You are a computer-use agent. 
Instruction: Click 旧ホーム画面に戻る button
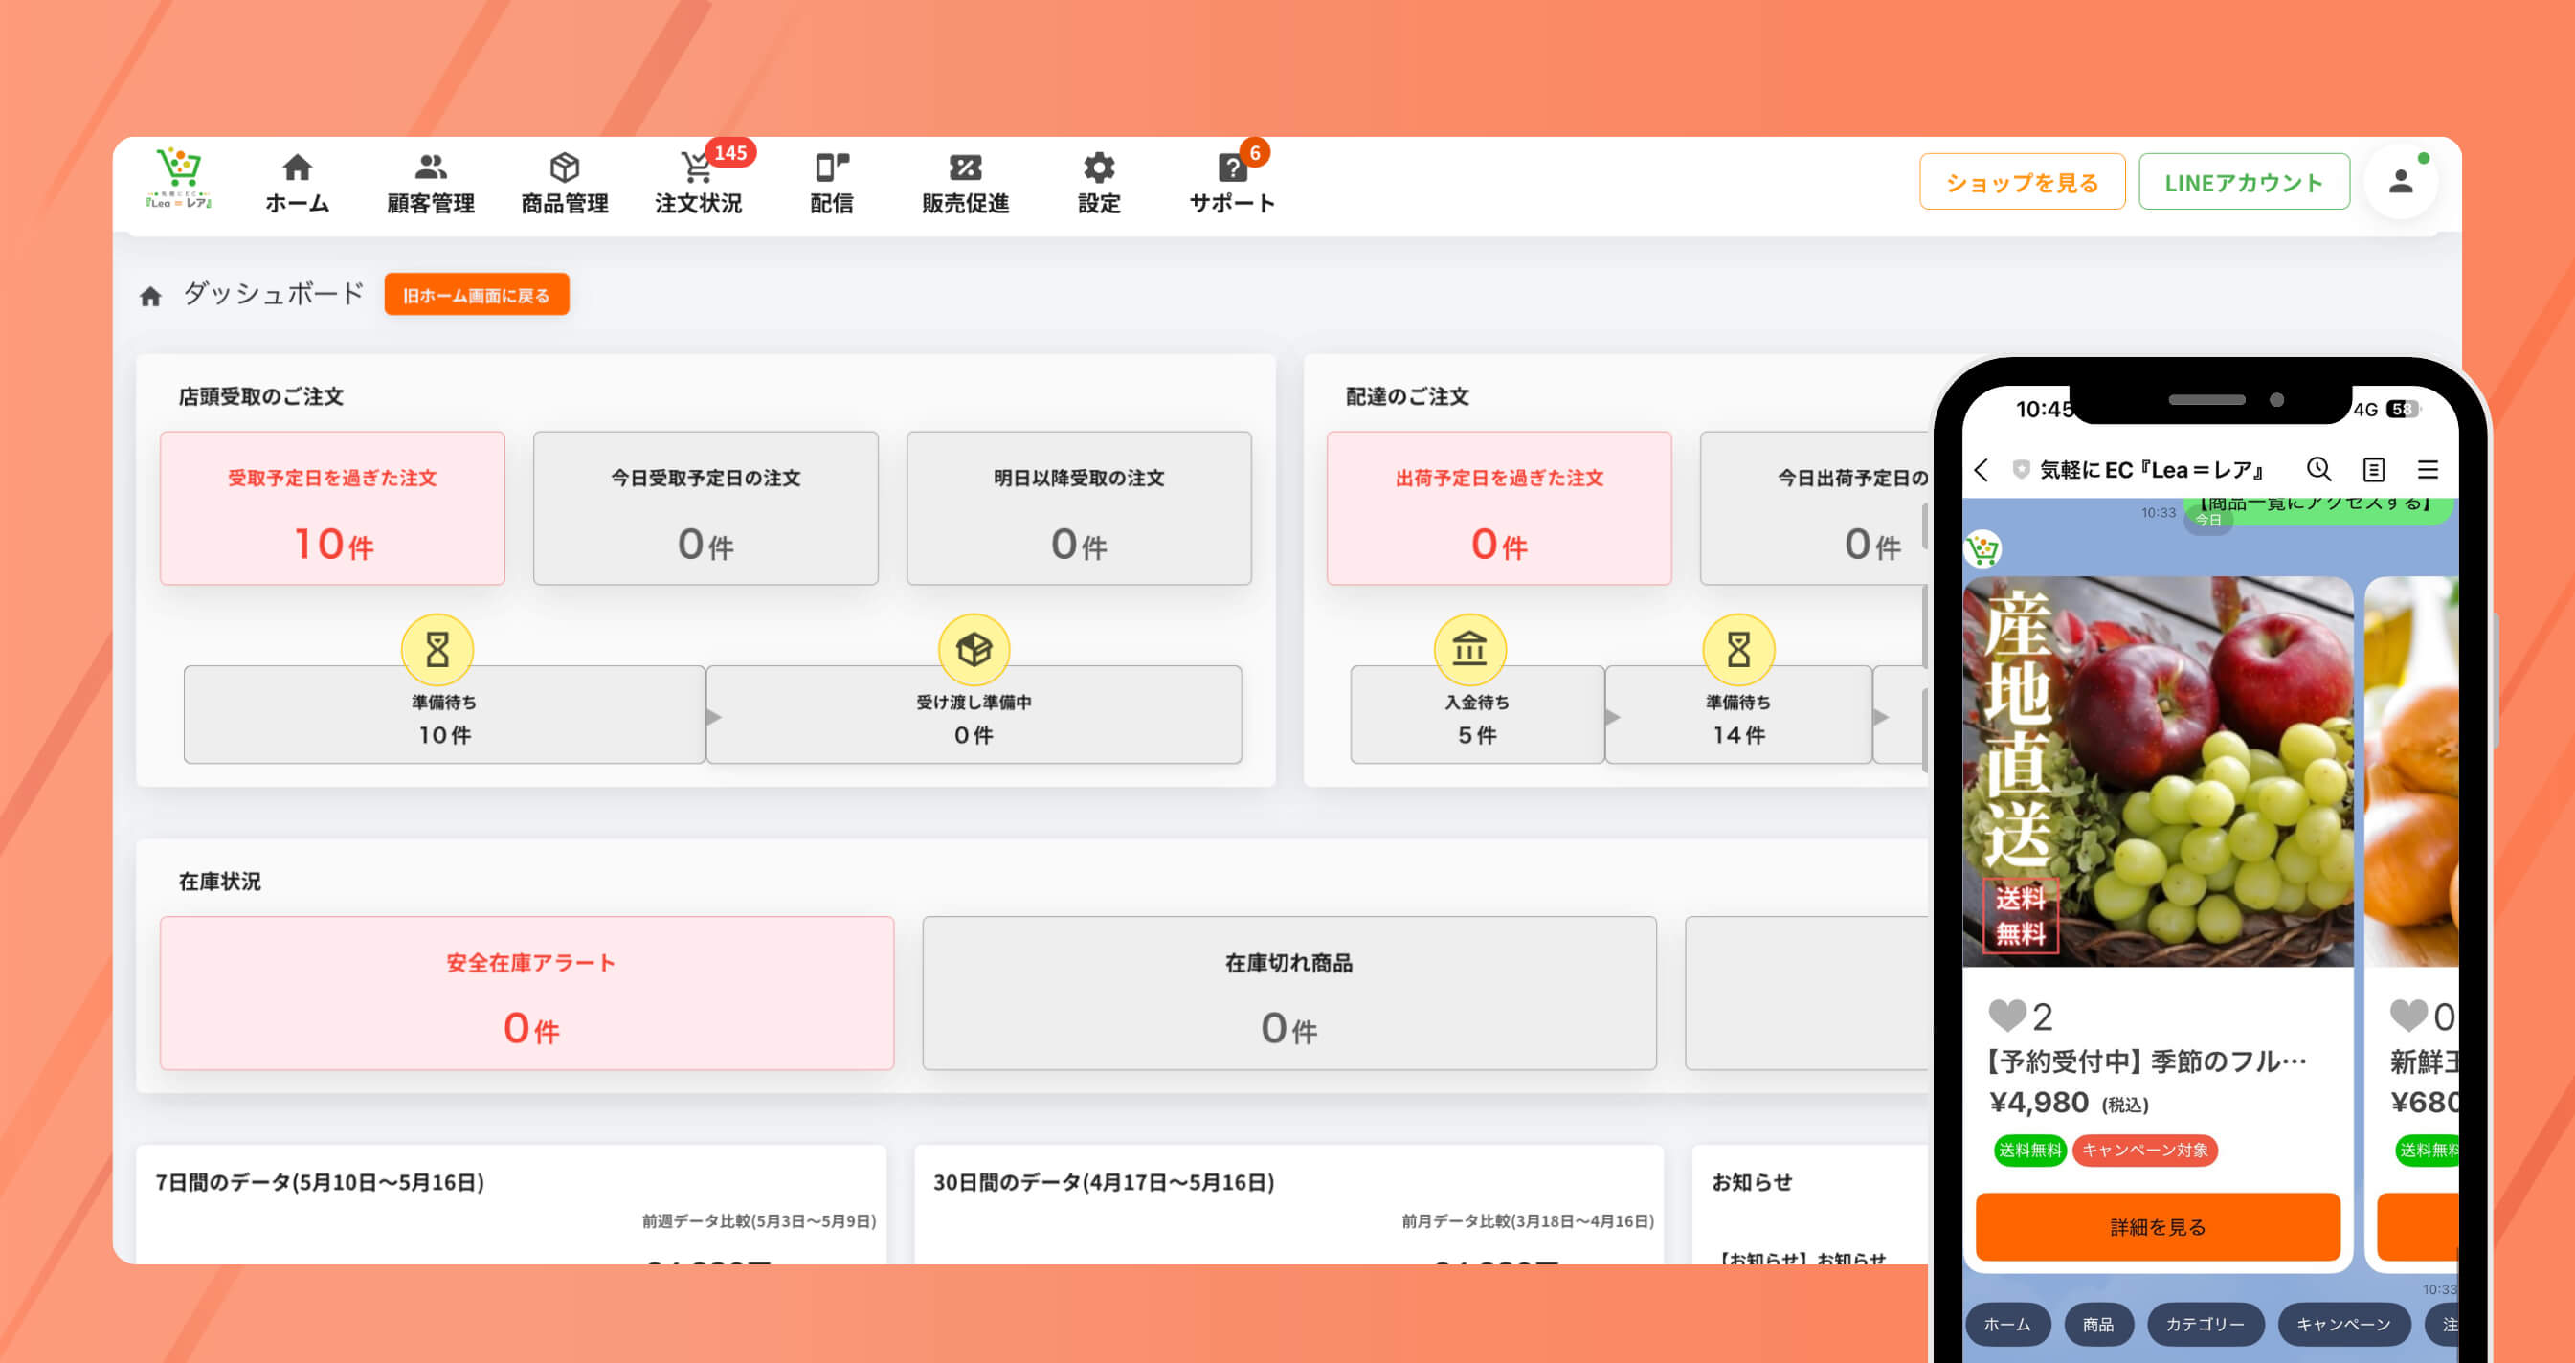click(x=477, y=295)
